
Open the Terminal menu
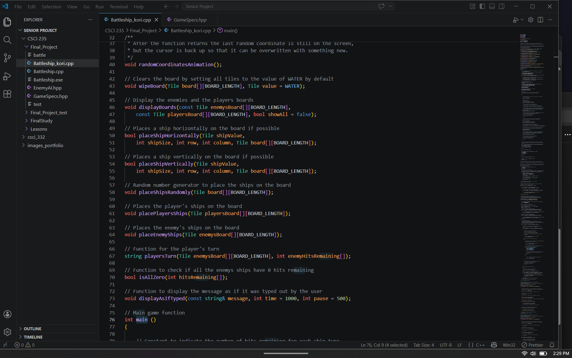tap(119, 6)
